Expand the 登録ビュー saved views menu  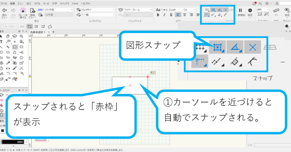(33, 13)
